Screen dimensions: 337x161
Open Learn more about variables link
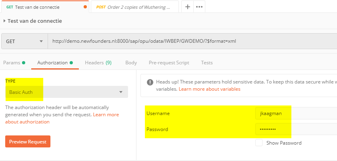(x=210, y=89)
